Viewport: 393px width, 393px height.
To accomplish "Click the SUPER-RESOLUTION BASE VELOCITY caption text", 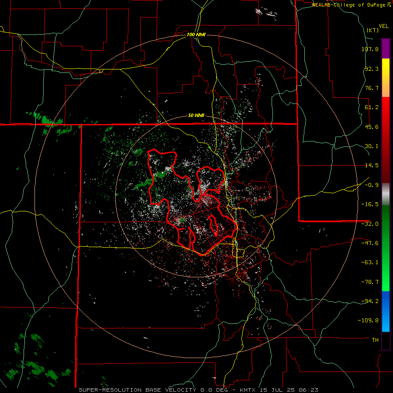I will [138, 390].
